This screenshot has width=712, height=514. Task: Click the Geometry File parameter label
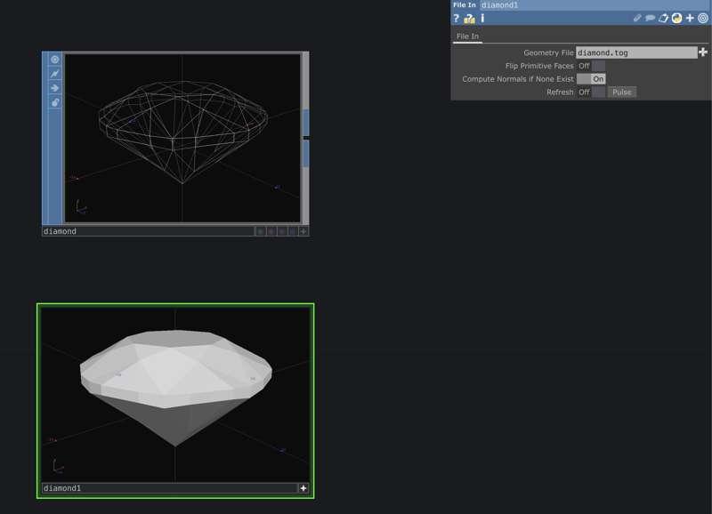(x=548, y=52)
